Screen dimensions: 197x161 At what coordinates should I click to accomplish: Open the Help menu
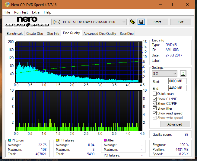point(47,12)
